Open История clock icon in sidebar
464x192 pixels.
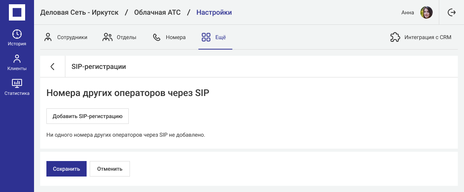coord(17,34)
